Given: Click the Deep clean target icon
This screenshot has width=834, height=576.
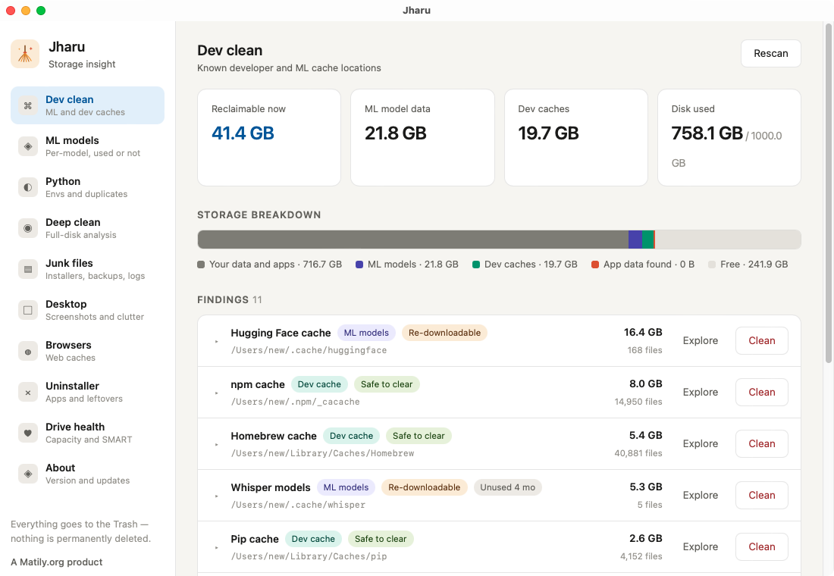Looking at the screenshot, I should click(28, 228).
